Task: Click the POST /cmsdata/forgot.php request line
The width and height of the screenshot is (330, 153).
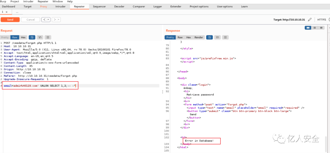Action: [30, 43]
